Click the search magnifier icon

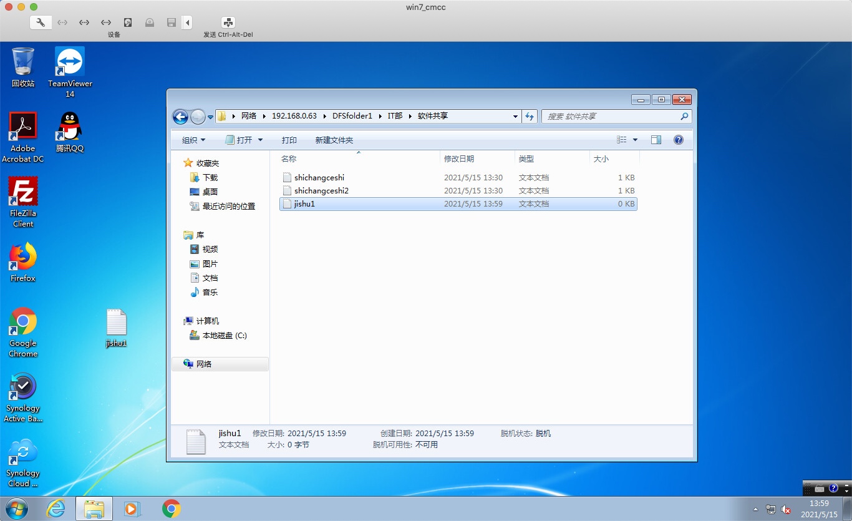tap(684, 116)
